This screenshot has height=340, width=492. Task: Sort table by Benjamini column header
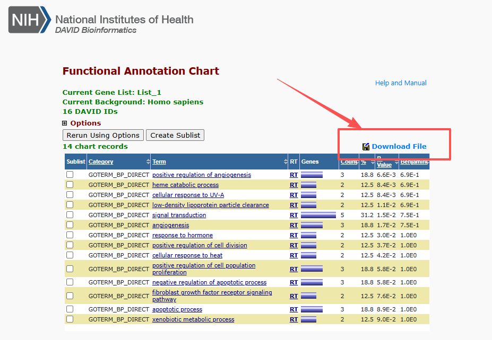click(x=413, y=162)
